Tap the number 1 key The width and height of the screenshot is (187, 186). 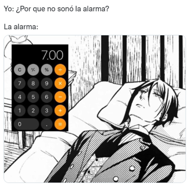coord(20,110)
